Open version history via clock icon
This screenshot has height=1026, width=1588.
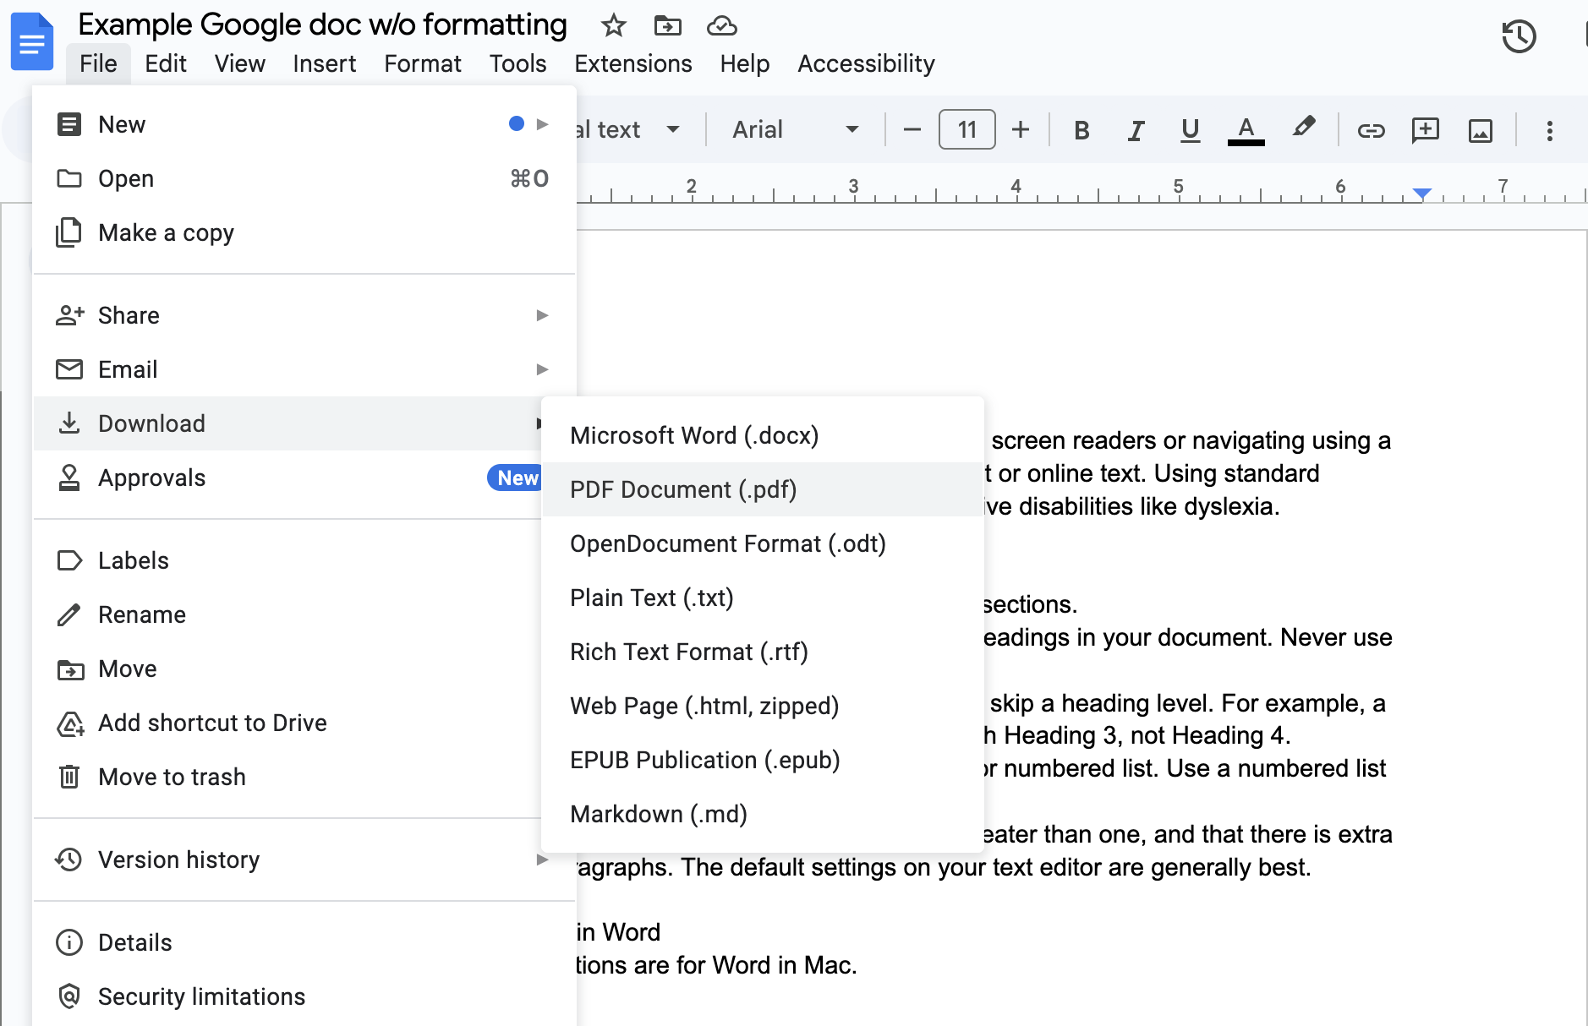pyautogui.click(x=1520, y=36)
